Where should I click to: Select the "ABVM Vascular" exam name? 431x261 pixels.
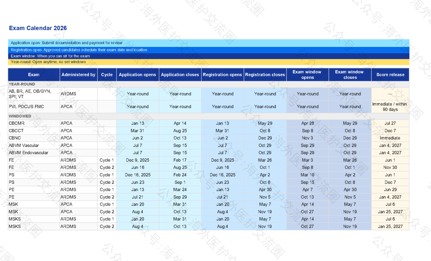tap(24, 145)
